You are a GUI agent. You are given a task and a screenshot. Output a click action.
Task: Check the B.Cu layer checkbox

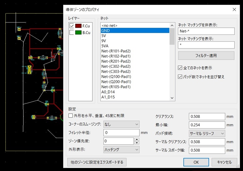72,33
